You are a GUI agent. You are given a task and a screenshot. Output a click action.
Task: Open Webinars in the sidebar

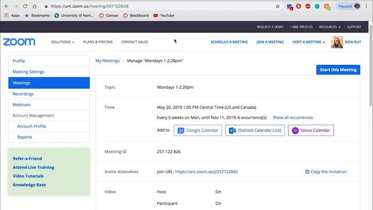click(49, 104)
